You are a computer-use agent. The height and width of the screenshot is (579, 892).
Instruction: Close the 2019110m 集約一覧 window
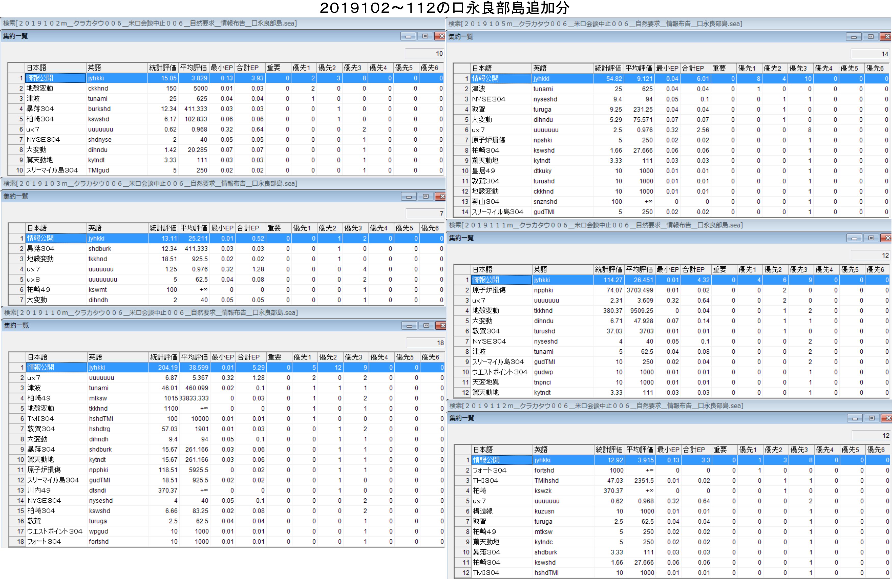(x=441, y=325)
